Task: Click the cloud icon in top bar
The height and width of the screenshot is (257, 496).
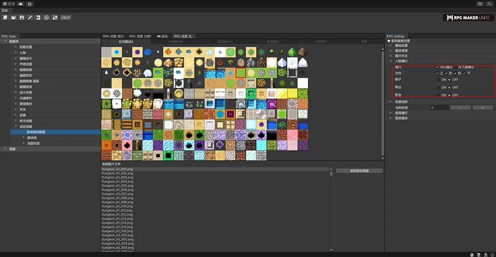Action: click(x=20, y=4)
